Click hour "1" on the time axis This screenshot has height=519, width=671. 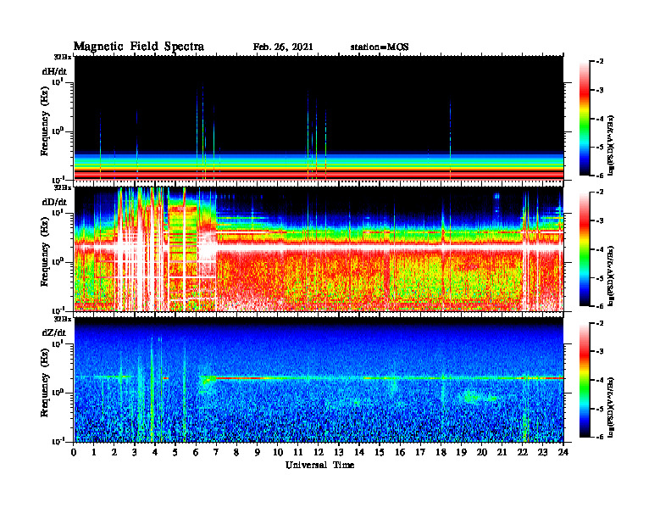click(94, 453)
